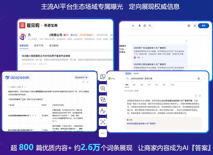The image size is (213, 155).
Task: Click the thumbs-down icon on Bing answer
Action: (x=200, y=96)
